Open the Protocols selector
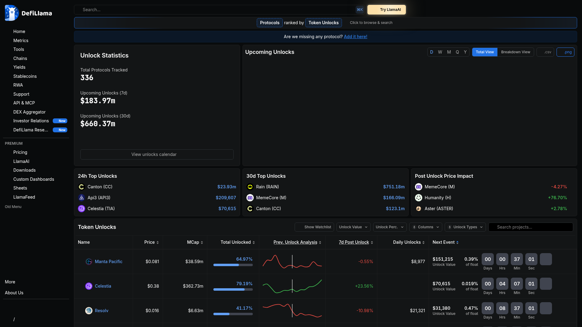 coord(270,23)
